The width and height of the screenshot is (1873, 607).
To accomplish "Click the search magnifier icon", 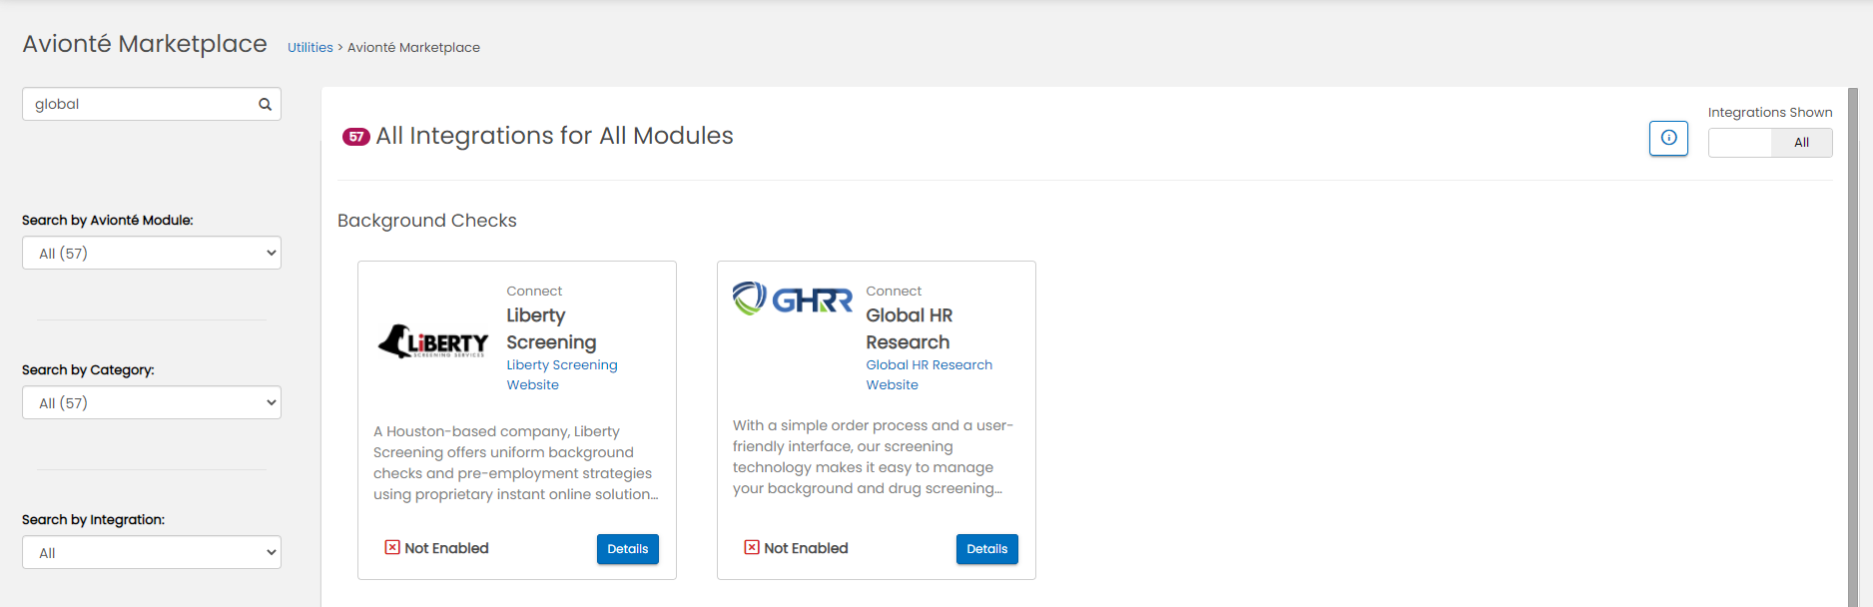I will 265,104.
